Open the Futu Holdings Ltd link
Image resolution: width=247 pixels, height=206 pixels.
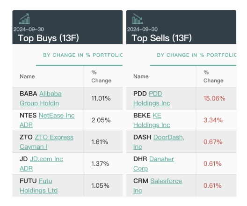38,185
